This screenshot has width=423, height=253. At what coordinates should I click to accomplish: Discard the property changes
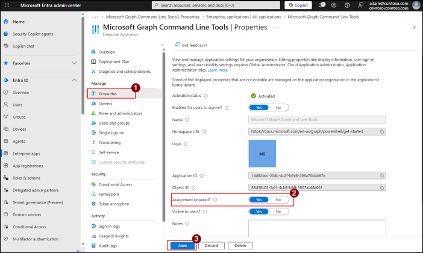click(x=211, y=246)
